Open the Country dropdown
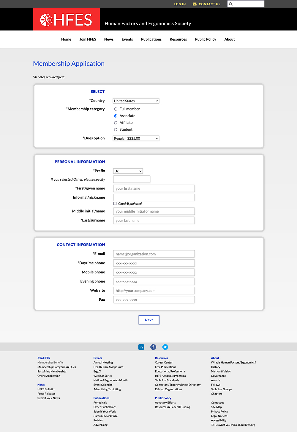297x432 pixels. pyautogui.click(x=136, y=101)
